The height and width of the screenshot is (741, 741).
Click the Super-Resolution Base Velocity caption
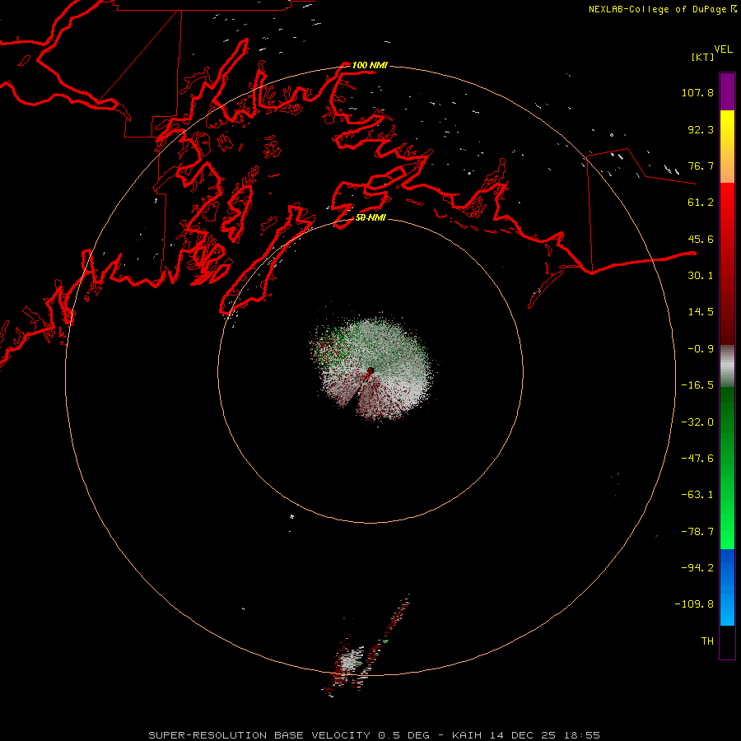(375, 735)
